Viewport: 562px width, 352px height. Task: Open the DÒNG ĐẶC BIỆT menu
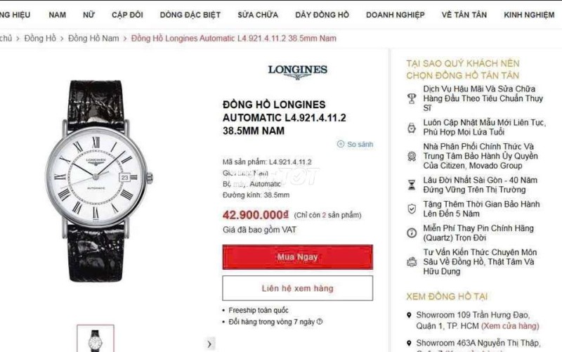190,15
